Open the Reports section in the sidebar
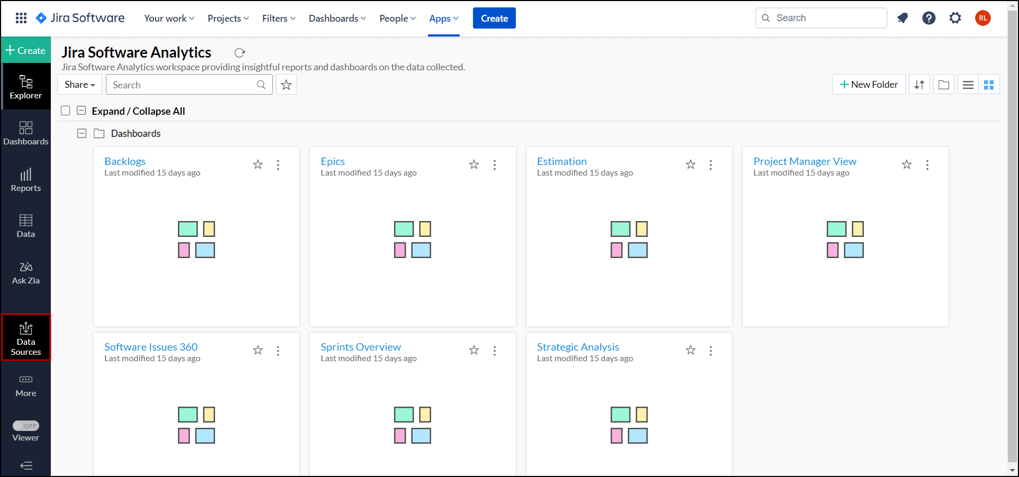This screenshot has width=1019, height=477. point(26,180)
